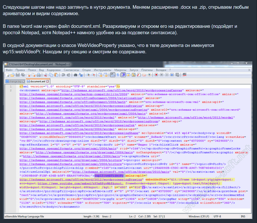Click the synchronize vertical scrolling icon

point(101,75)
